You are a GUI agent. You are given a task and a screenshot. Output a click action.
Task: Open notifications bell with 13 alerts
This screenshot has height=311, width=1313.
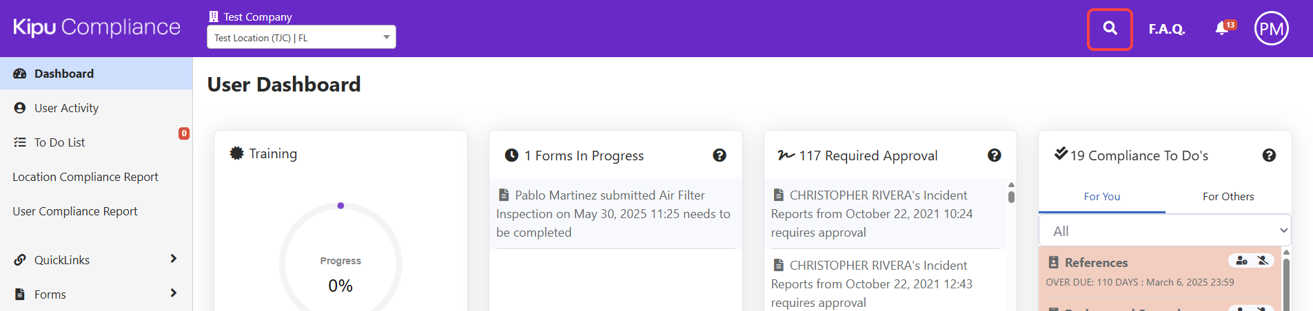pos(1222,28)
